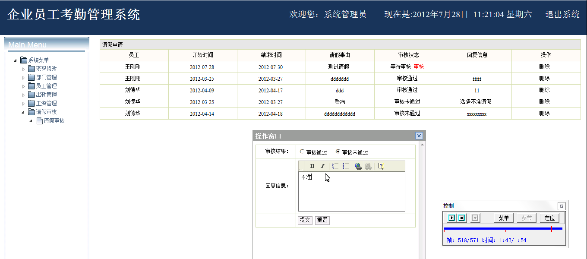The height and width of the screenshot is (259, 587).
Task: Collapse the 系统菜单 tree node arrow
Action: [x=16, y=60]
